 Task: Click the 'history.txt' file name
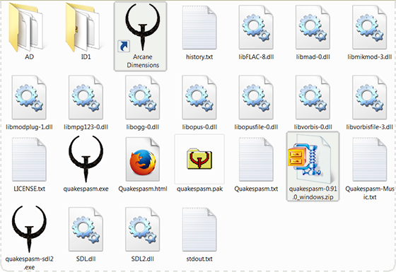tap(199, 57)
